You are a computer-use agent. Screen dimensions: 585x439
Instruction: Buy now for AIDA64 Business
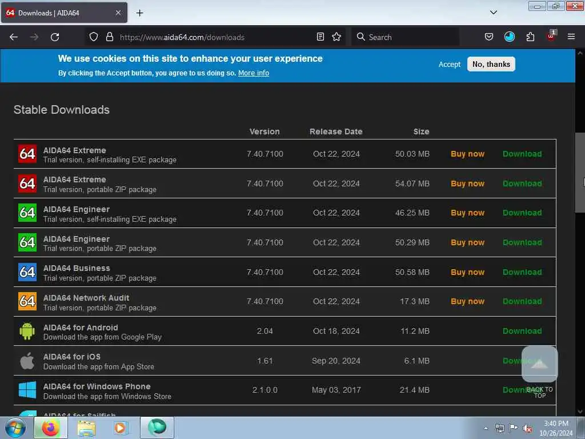(x=467, y=272)
